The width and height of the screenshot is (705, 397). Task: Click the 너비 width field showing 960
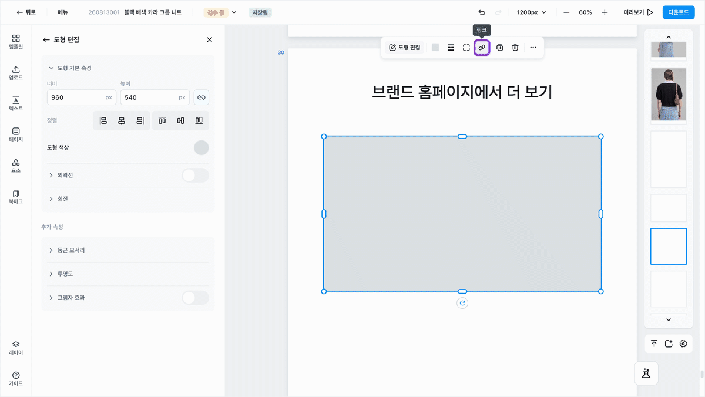[x=82, y=97]
